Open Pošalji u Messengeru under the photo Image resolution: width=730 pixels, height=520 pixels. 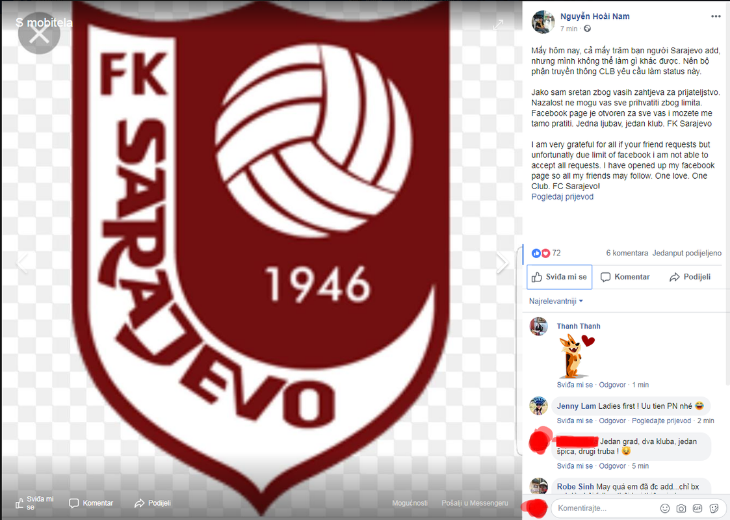click(x=475, y=503)
